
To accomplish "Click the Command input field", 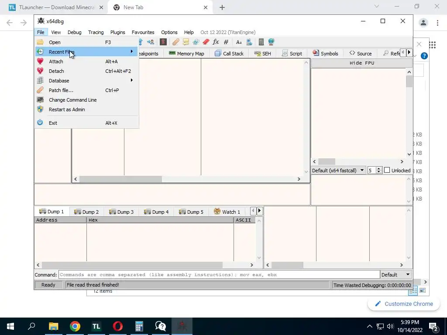I will click(x=219, y=275).
